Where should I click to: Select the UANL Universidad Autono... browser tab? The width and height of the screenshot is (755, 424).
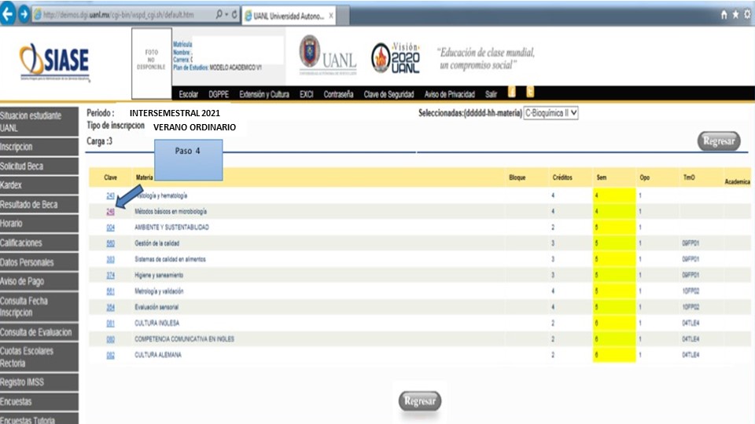coord(288,16)
